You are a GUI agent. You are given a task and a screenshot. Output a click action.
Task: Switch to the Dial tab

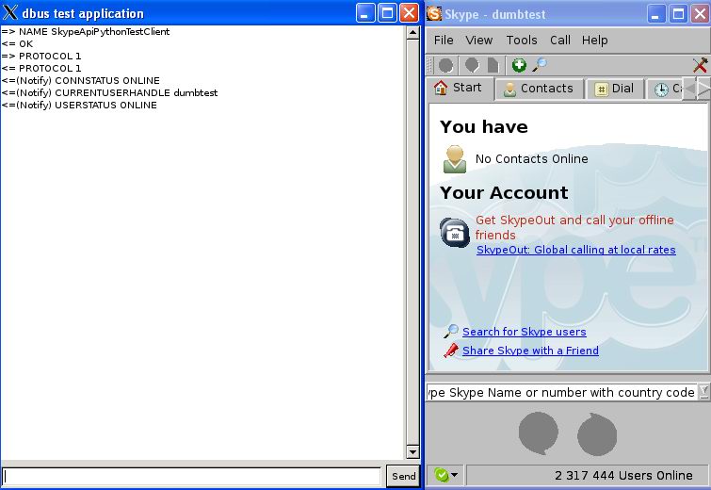point(614,89)
